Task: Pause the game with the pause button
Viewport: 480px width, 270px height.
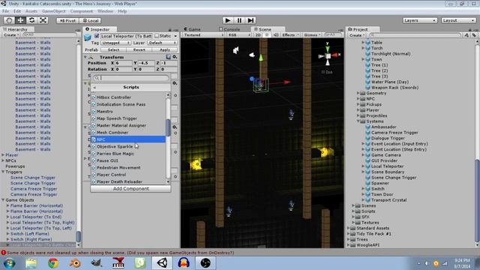Action: tap(239, 20)
